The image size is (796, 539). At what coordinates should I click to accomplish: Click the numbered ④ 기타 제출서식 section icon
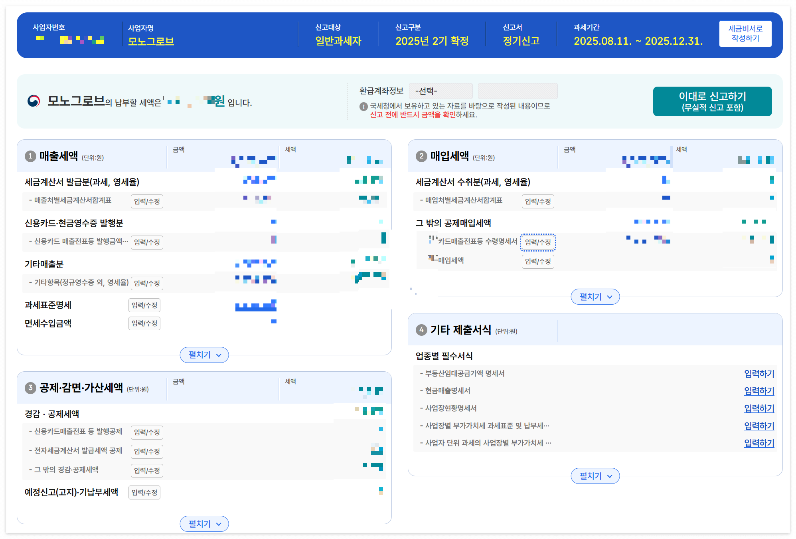coord(422,330)
